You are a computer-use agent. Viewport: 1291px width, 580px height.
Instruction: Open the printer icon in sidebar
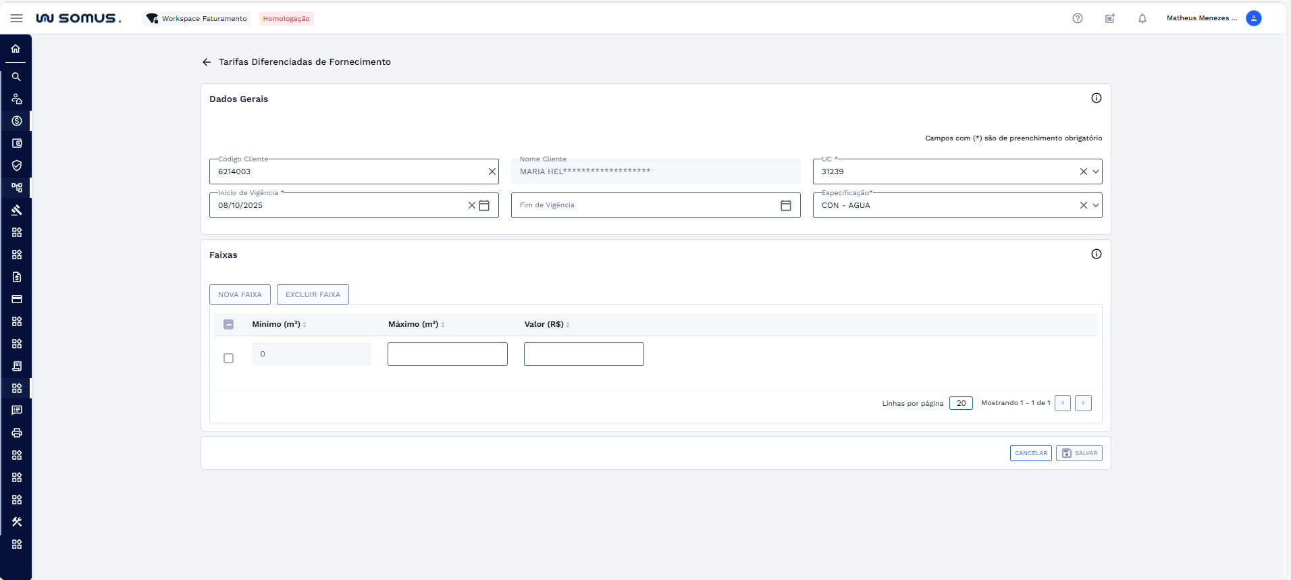[x=16, y=433]
